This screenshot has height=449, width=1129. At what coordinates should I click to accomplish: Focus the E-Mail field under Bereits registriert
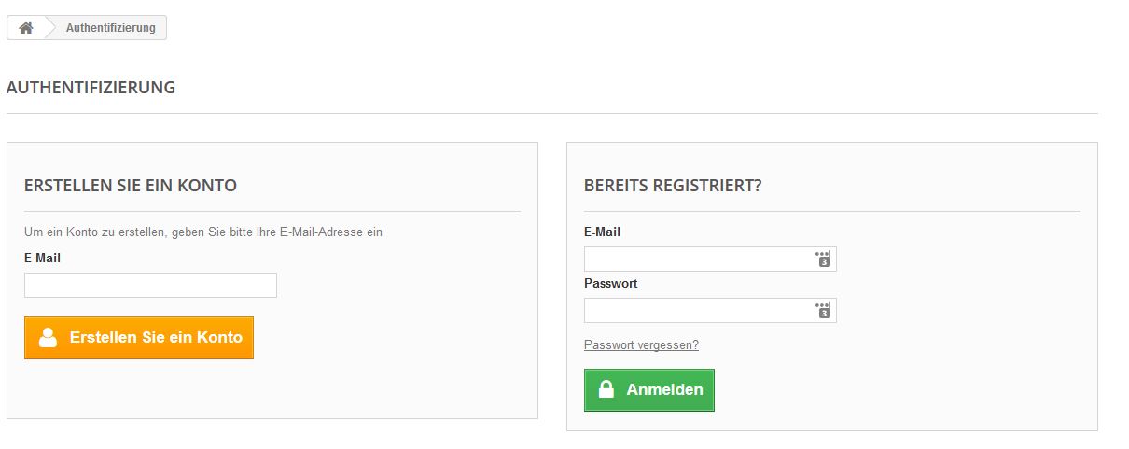(x=698, y=259)
